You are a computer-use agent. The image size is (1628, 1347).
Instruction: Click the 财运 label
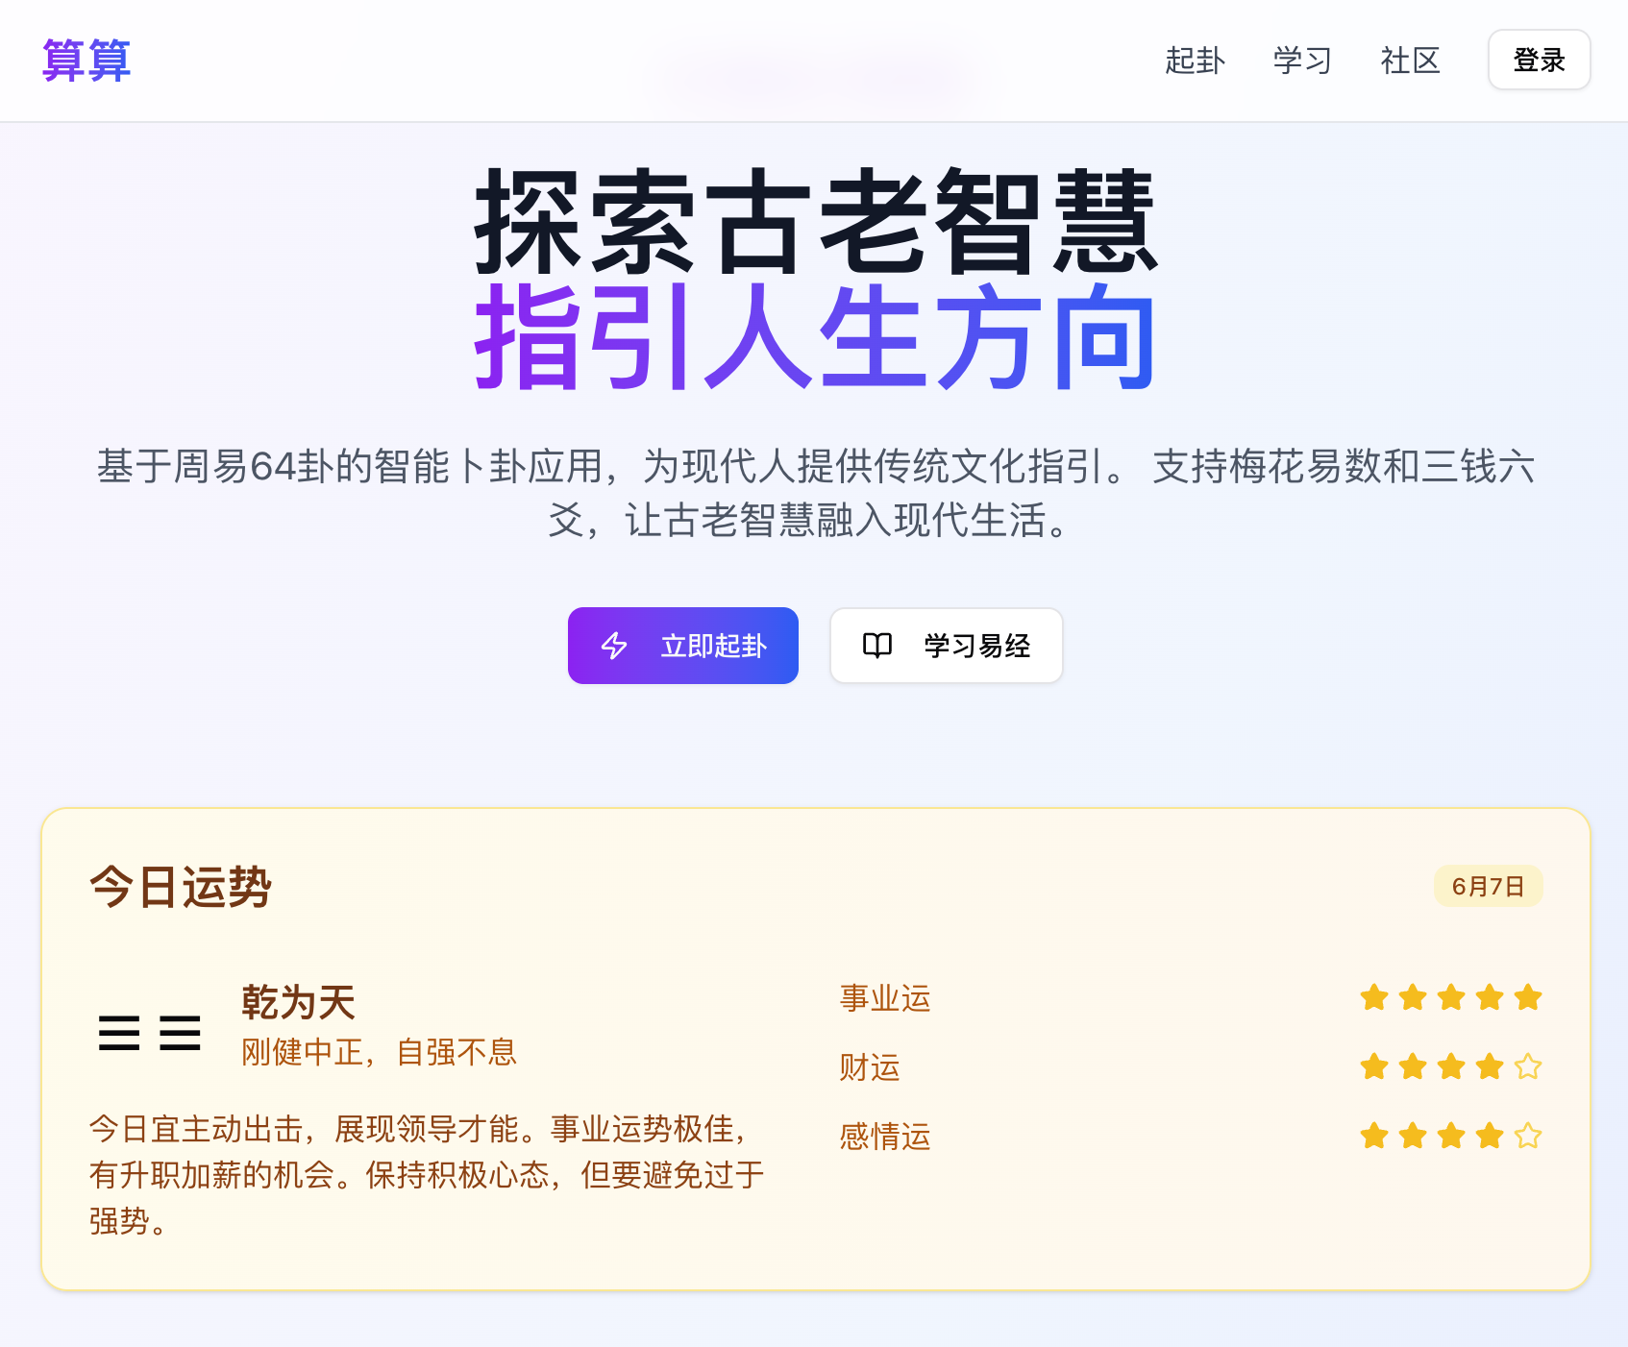tap(870, 1067)
